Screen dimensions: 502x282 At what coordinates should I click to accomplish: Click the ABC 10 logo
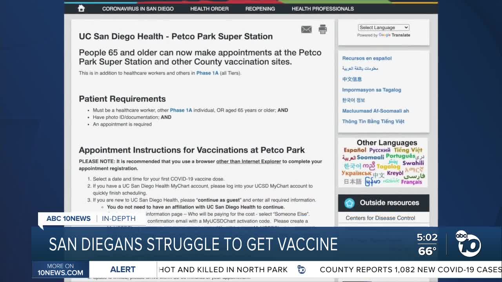point(468,243)
